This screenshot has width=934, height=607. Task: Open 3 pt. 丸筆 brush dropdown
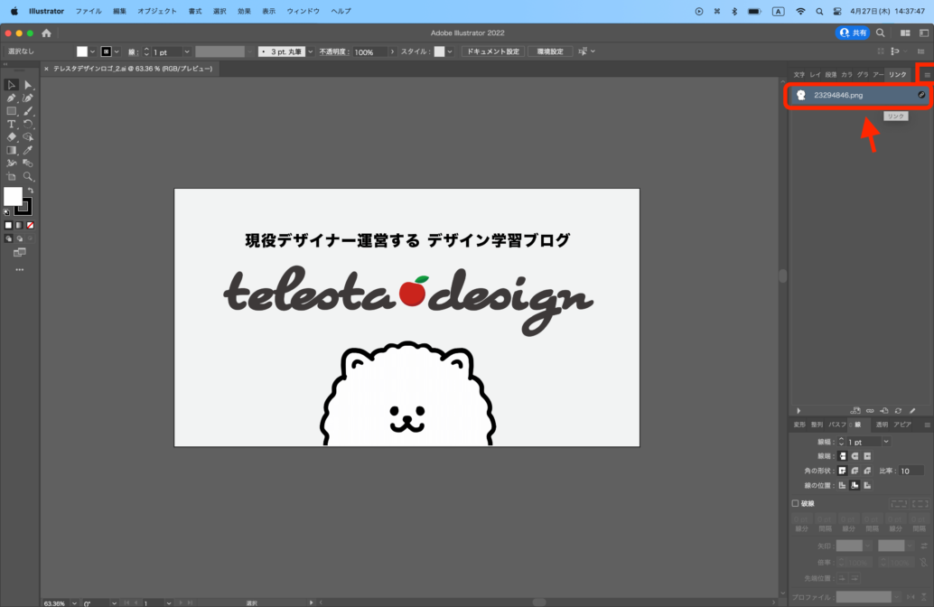[311, 51]
